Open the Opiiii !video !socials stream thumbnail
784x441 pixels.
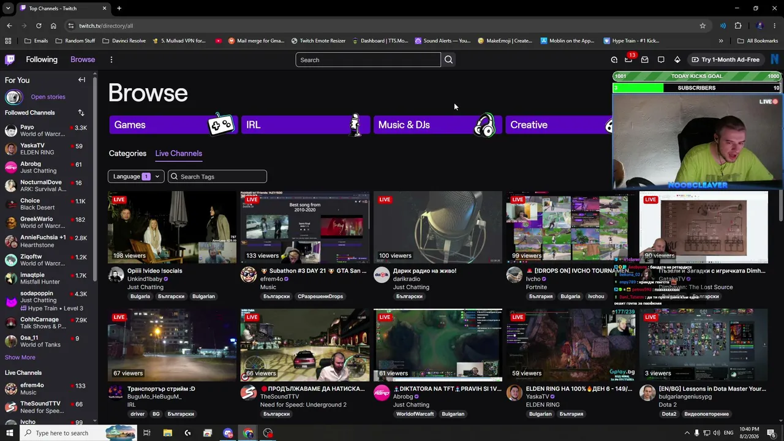(172, 227)
